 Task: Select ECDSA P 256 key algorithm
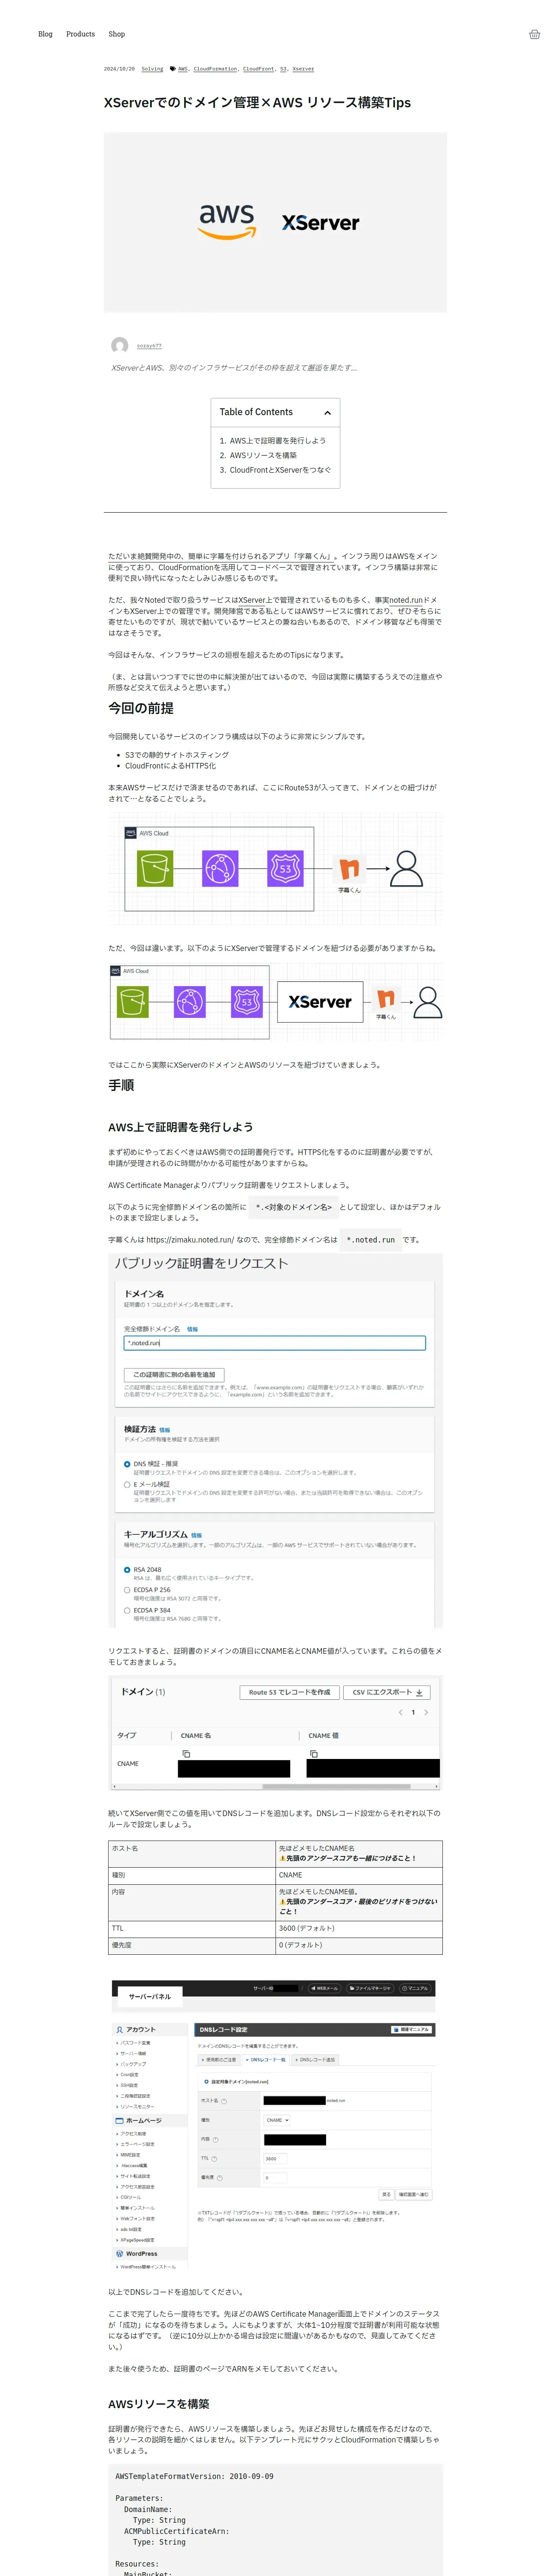coord(127,1590)
